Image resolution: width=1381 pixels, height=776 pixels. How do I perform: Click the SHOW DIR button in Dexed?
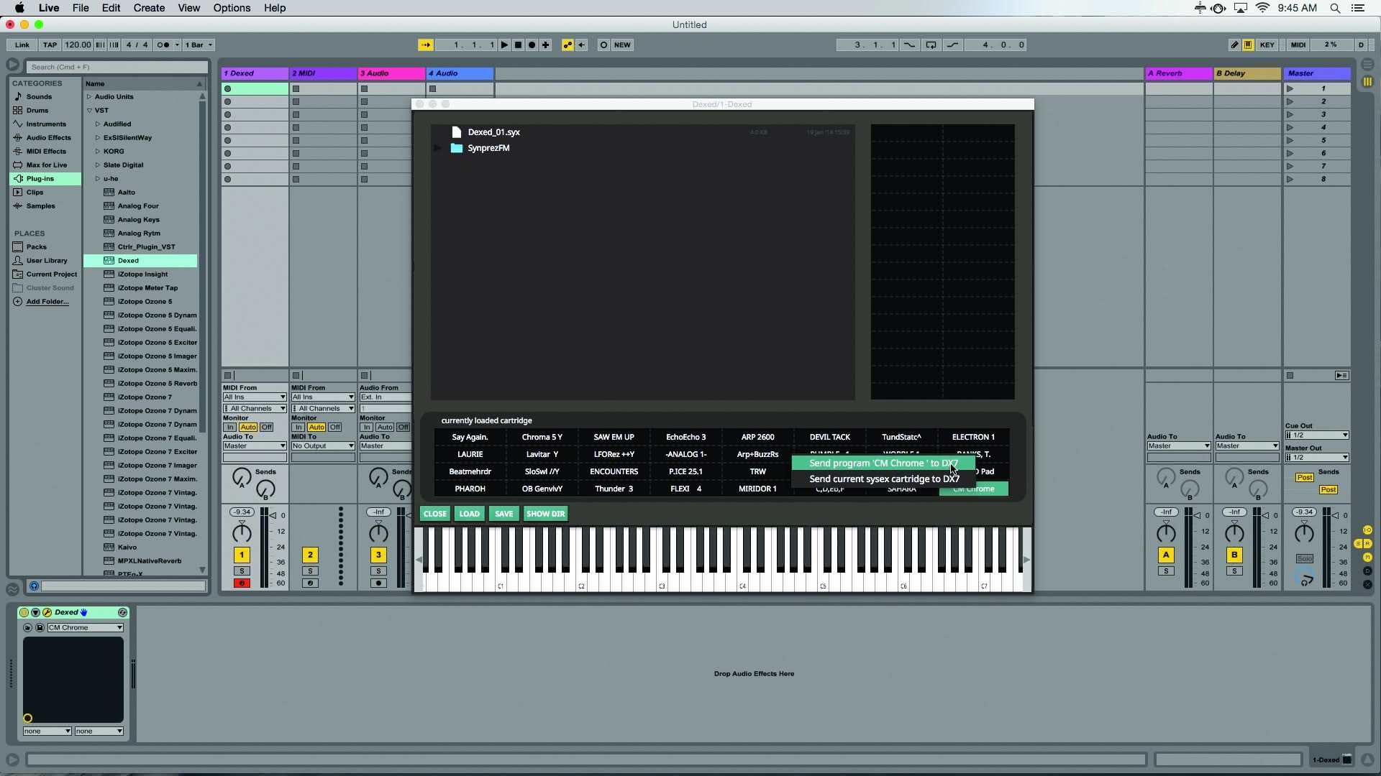click(x=545, y=514)
